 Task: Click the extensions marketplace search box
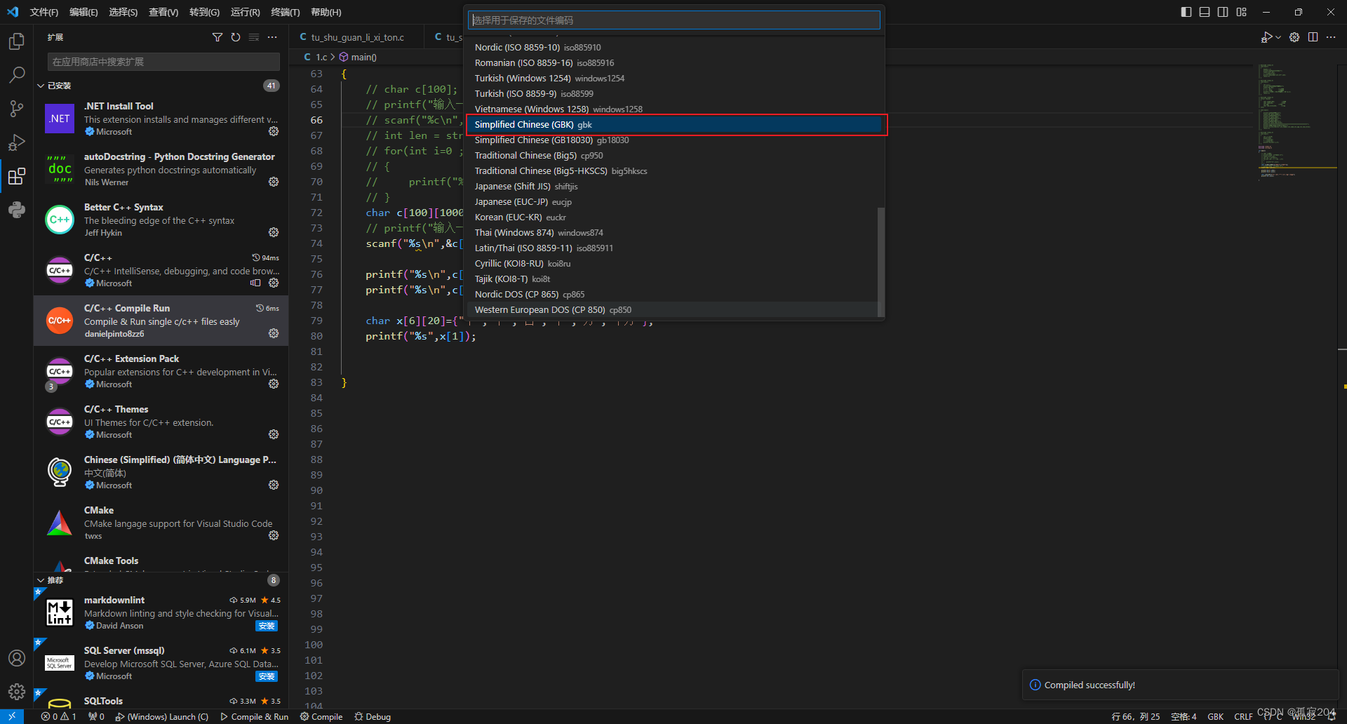[163, 62]
